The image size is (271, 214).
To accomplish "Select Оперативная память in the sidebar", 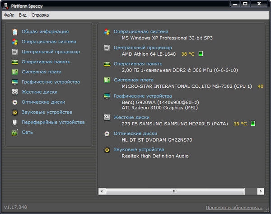I will 46,62.
